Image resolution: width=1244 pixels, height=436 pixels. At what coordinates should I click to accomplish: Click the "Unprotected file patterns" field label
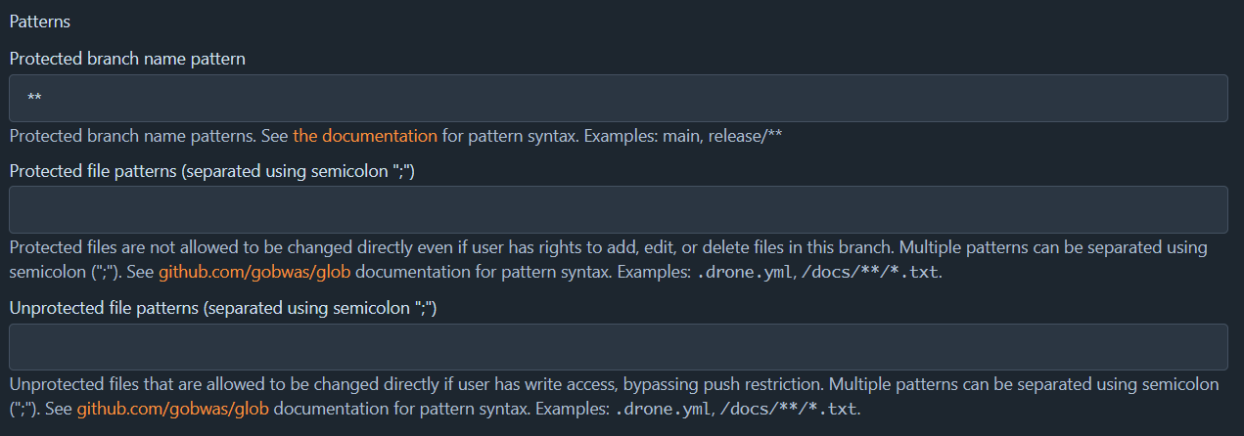point(222,309)
